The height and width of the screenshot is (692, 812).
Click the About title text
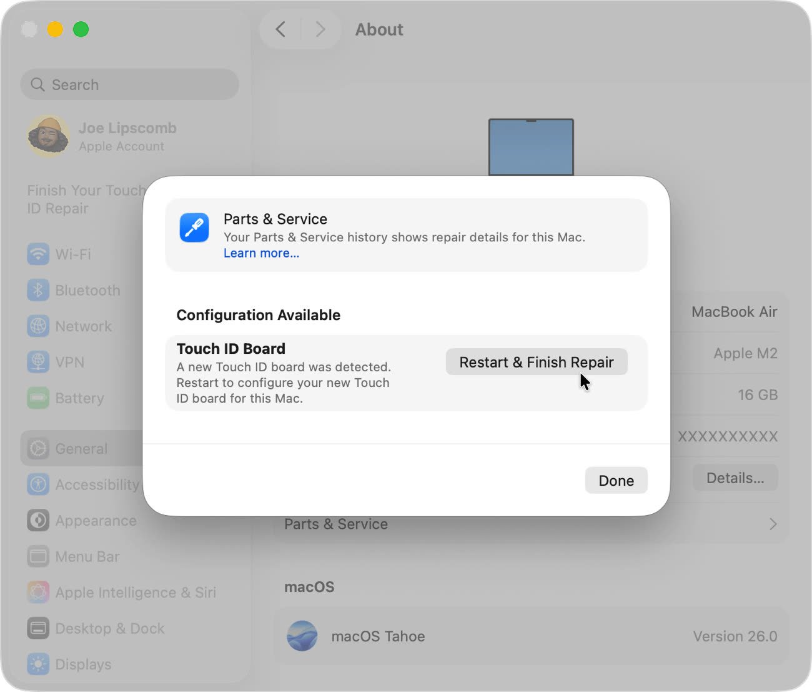[379, 29]
